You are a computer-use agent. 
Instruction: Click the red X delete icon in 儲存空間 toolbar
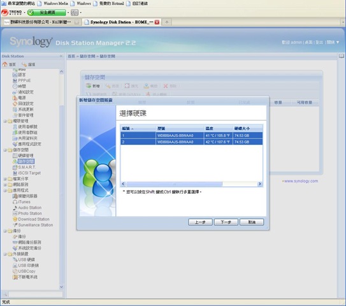pos(165,86)
